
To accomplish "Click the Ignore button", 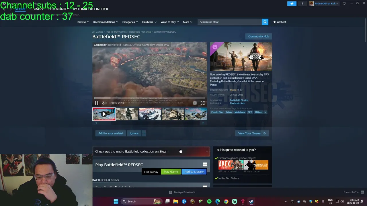I will pyautogui.click(x=134, y=133).
